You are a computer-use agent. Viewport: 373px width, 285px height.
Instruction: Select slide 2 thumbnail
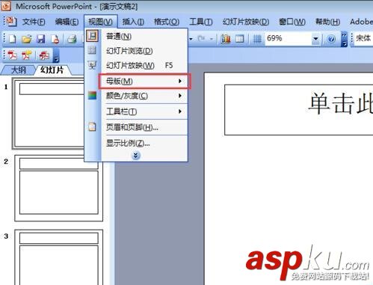click(x=59, y=188)
